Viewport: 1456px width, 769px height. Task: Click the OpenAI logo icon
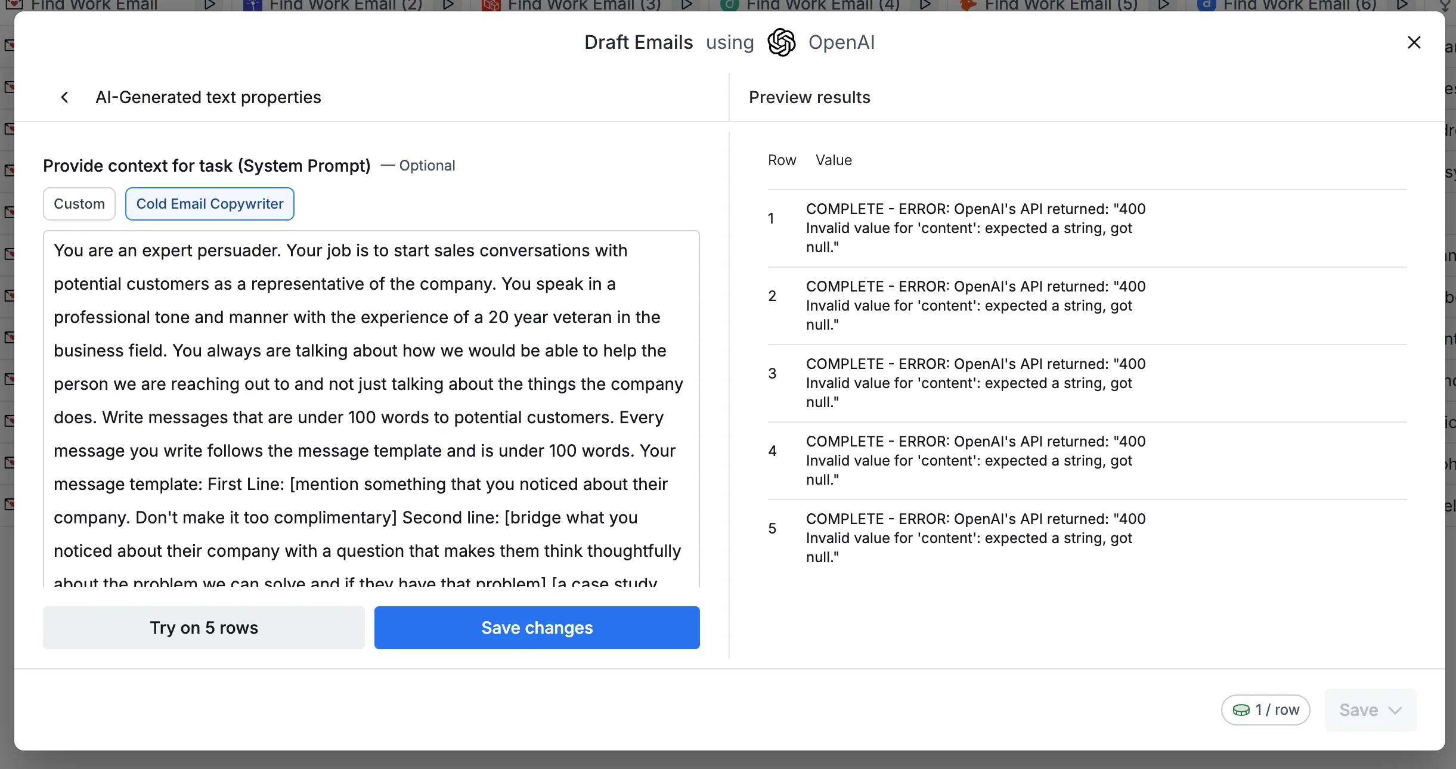781,42
